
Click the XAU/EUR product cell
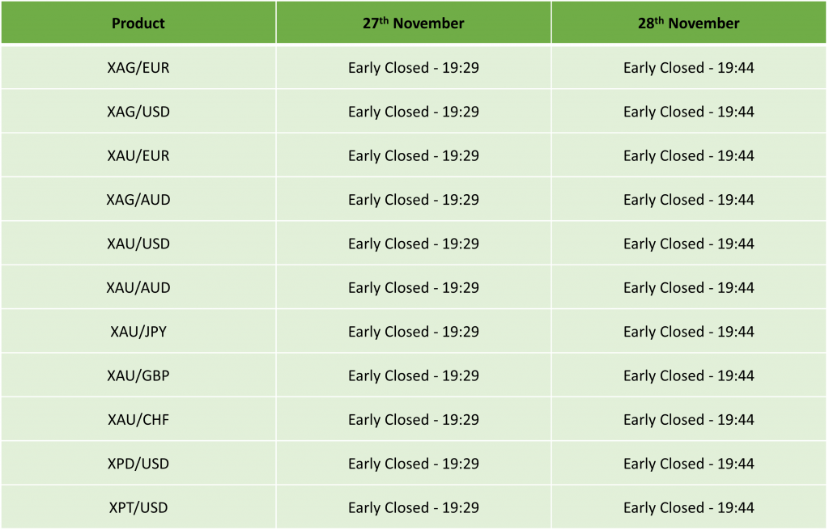(138, 155)
